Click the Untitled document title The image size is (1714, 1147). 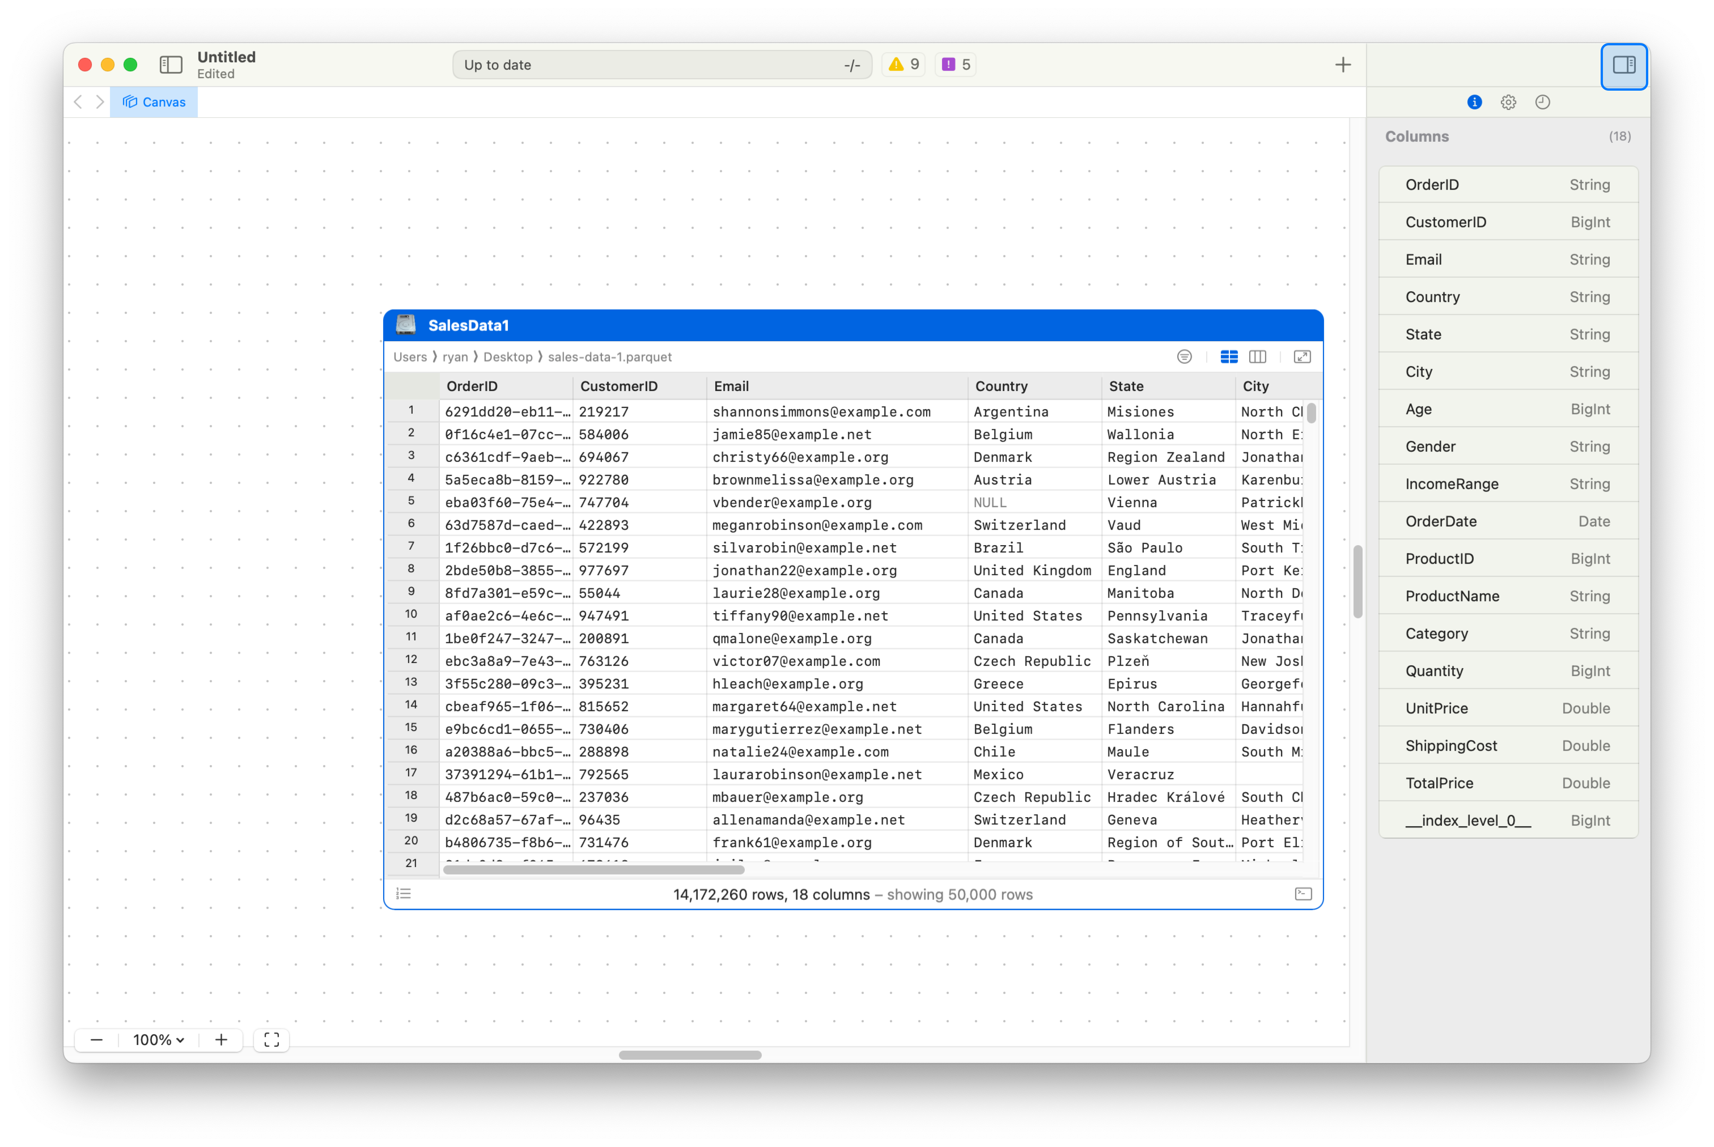(x=226, y=57)
